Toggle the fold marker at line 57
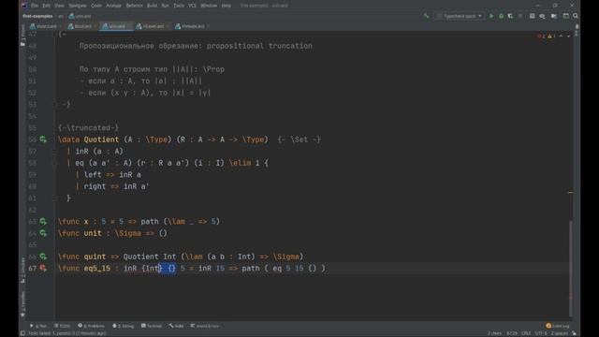The height and width of the screenshot is (337, 599). pos(54,152)
